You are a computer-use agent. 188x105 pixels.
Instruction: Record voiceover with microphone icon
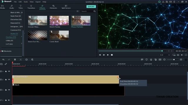tap(151, 60)
